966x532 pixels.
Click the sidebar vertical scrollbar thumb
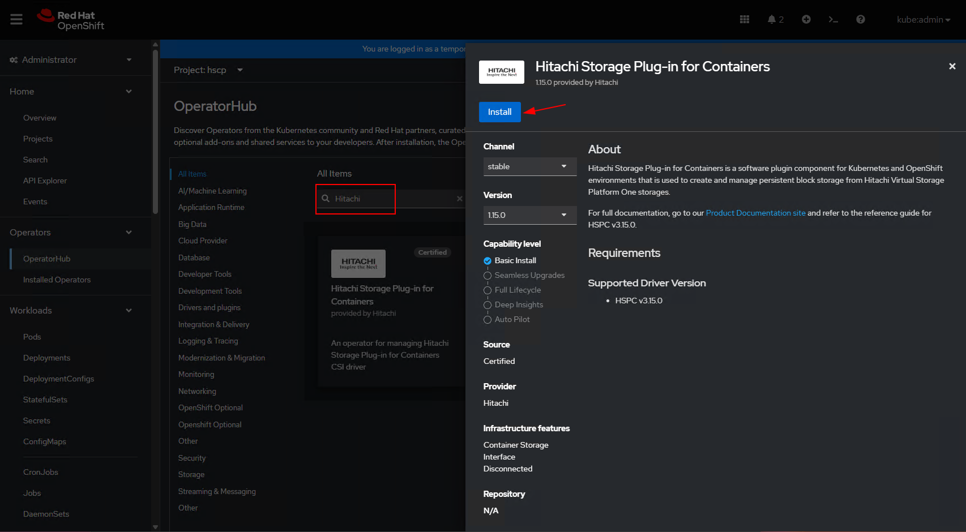point(155,132)
